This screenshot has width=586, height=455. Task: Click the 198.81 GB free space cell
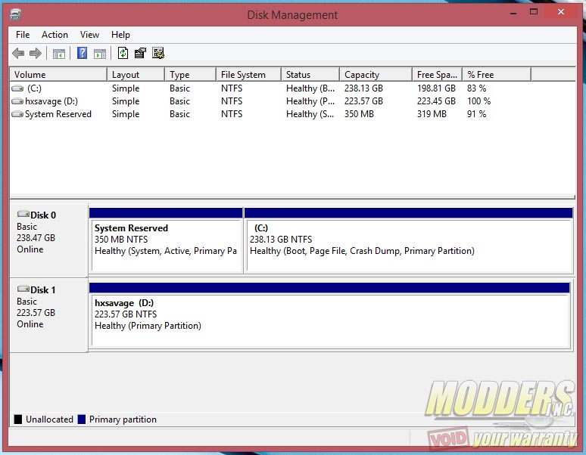(436, 88)
